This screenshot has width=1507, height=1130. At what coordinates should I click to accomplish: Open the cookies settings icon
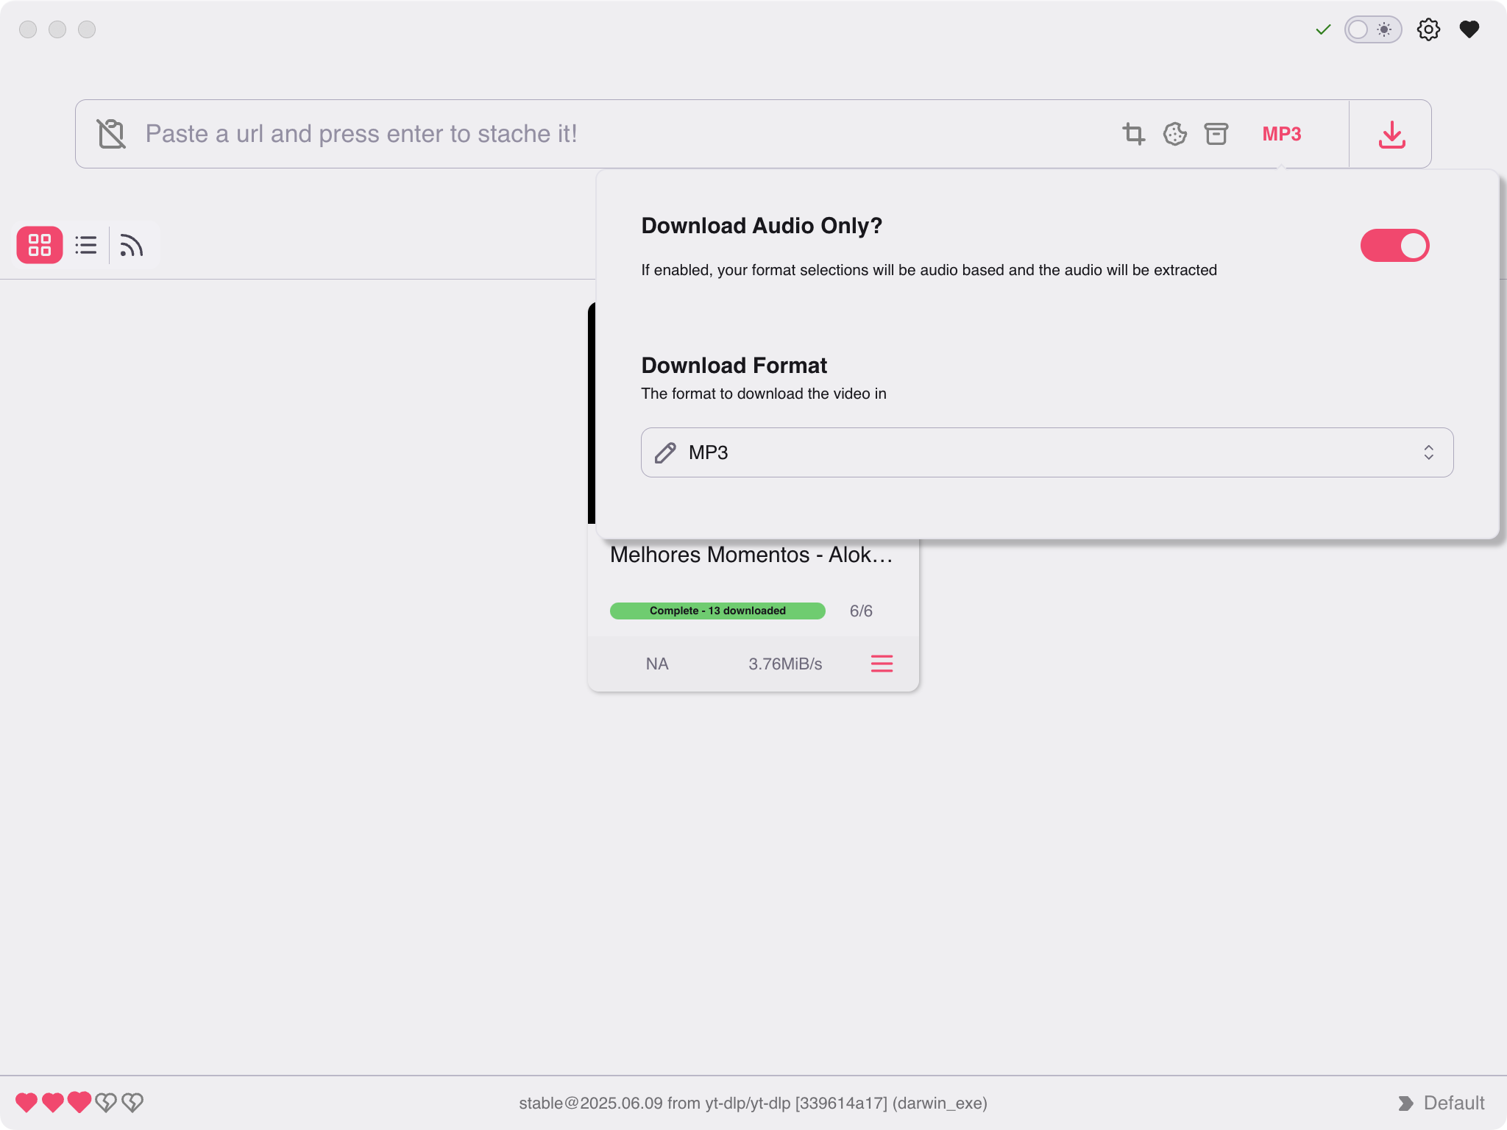click(1174, 134)
